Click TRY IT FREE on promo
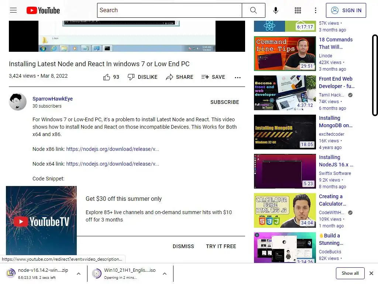 click(x=221, y=246)
